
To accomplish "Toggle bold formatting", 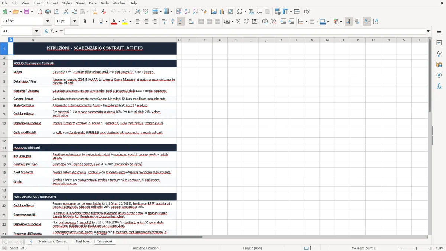I will tap(85, 22).
